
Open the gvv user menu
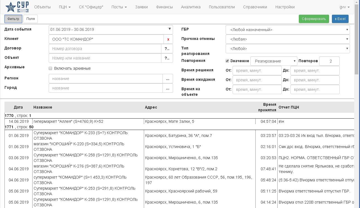point(345,7)
